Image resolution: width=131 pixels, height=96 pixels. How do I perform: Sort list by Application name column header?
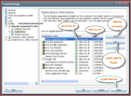58,36
